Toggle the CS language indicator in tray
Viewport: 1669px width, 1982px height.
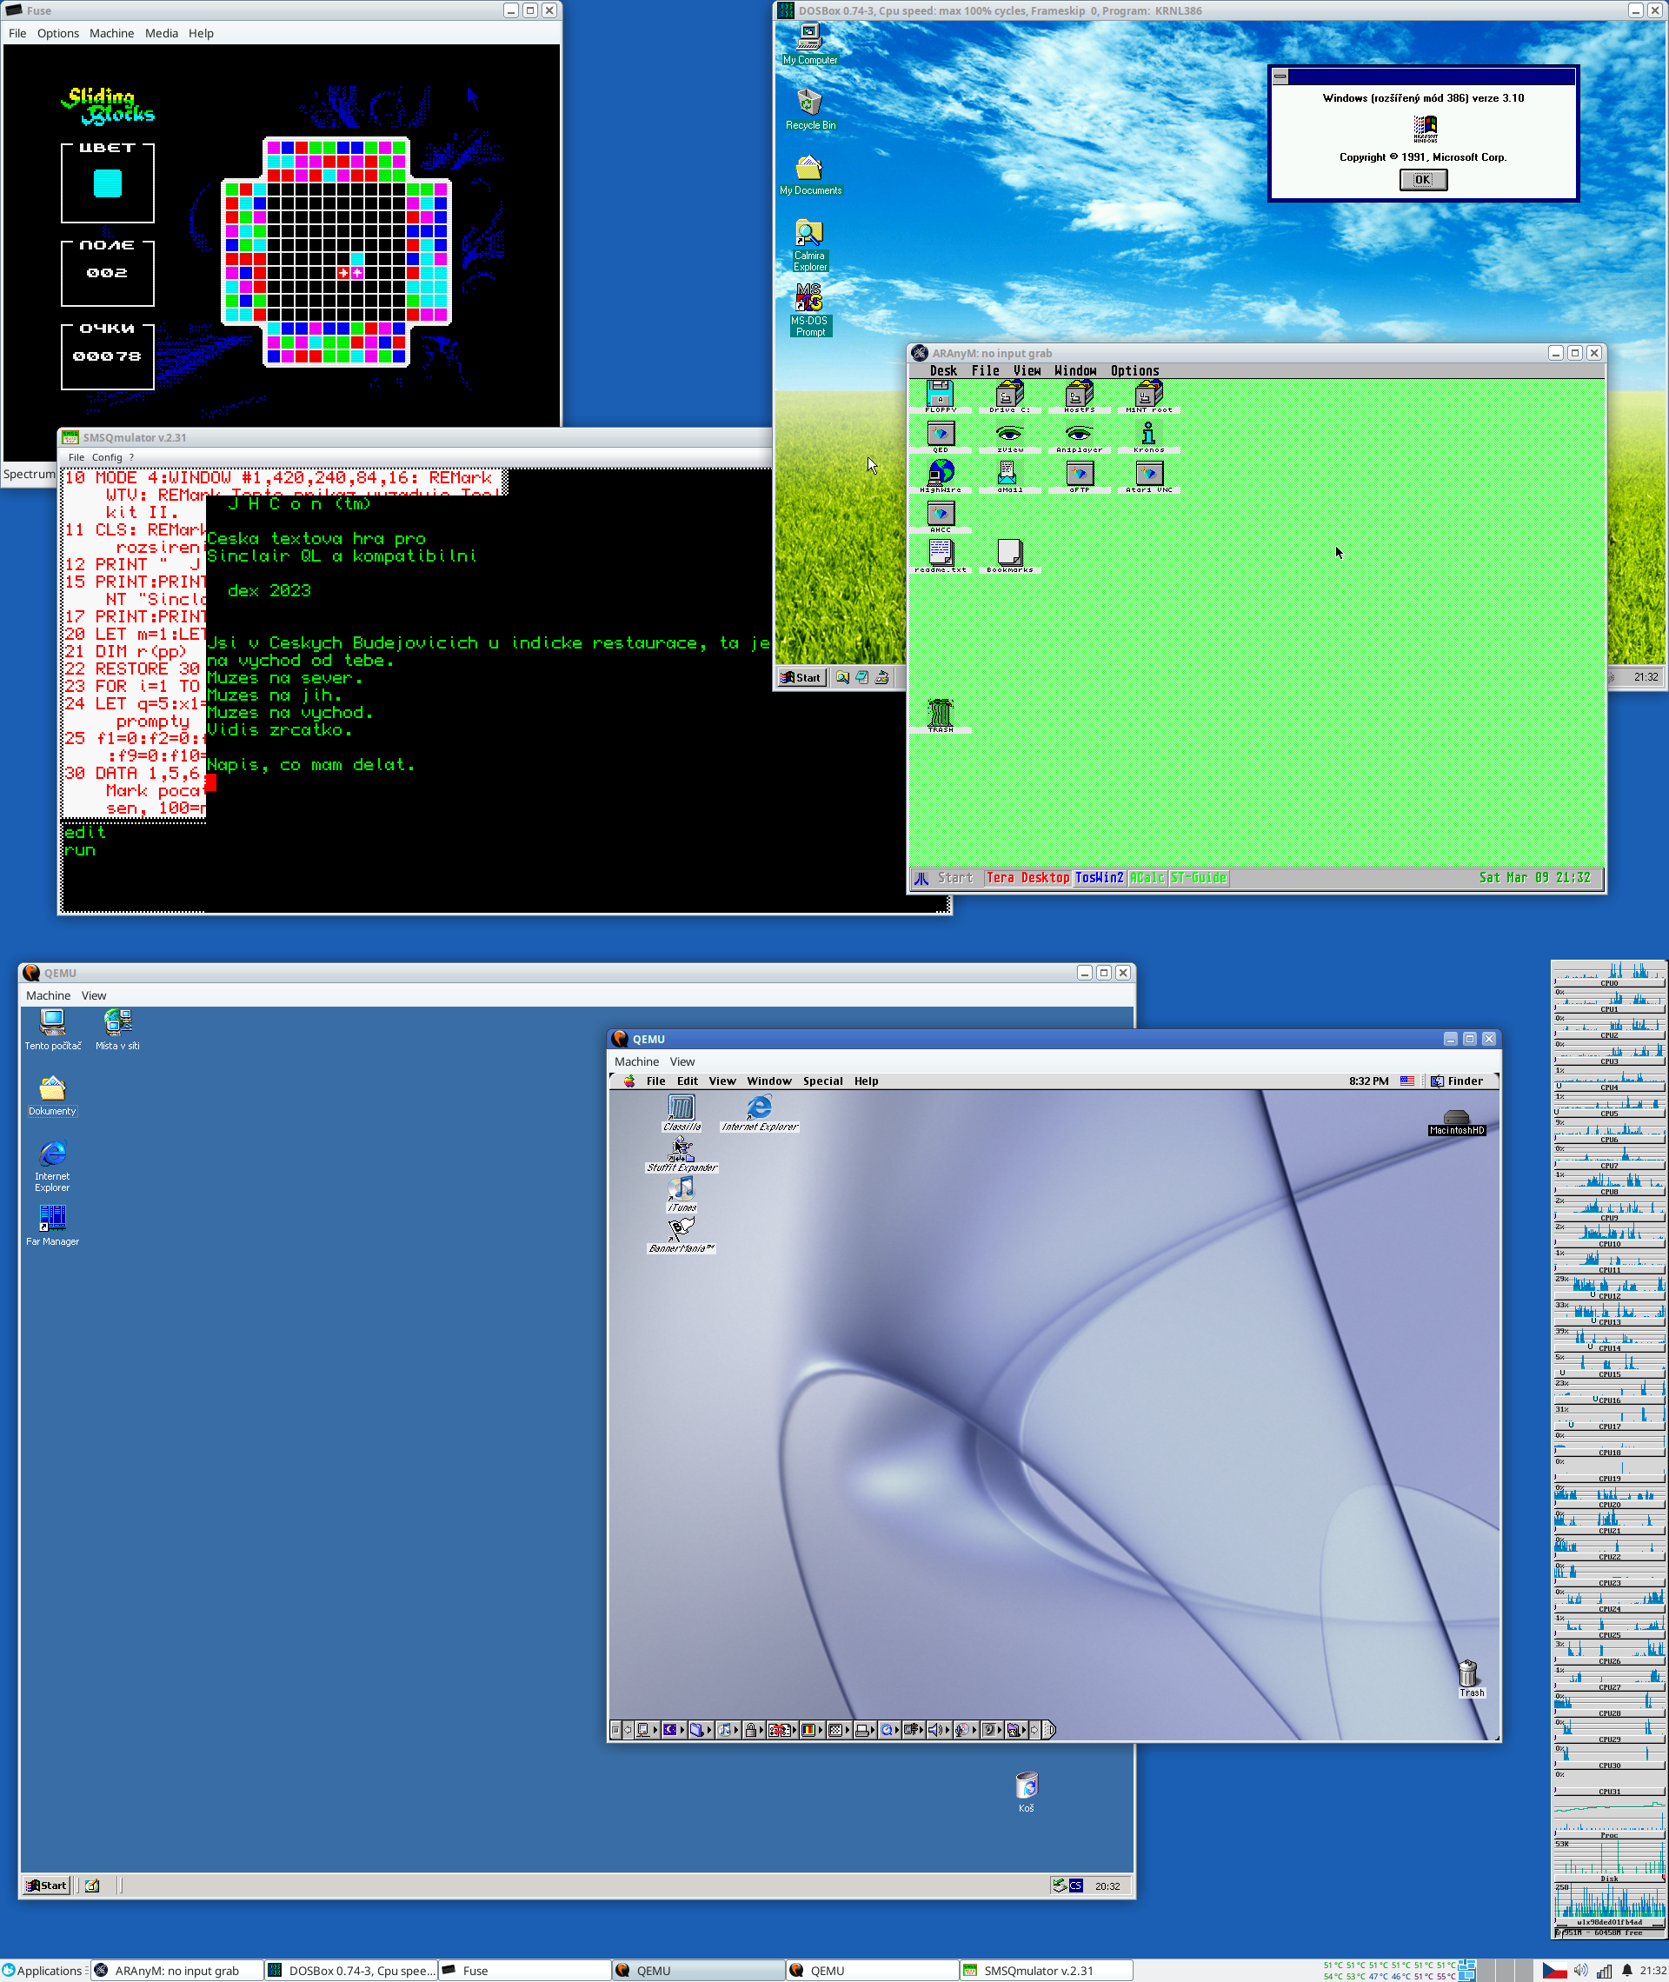(x=1076, y=1886)
